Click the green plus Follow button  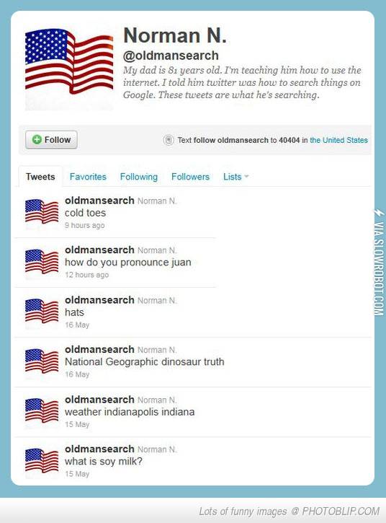pos(51,140)
